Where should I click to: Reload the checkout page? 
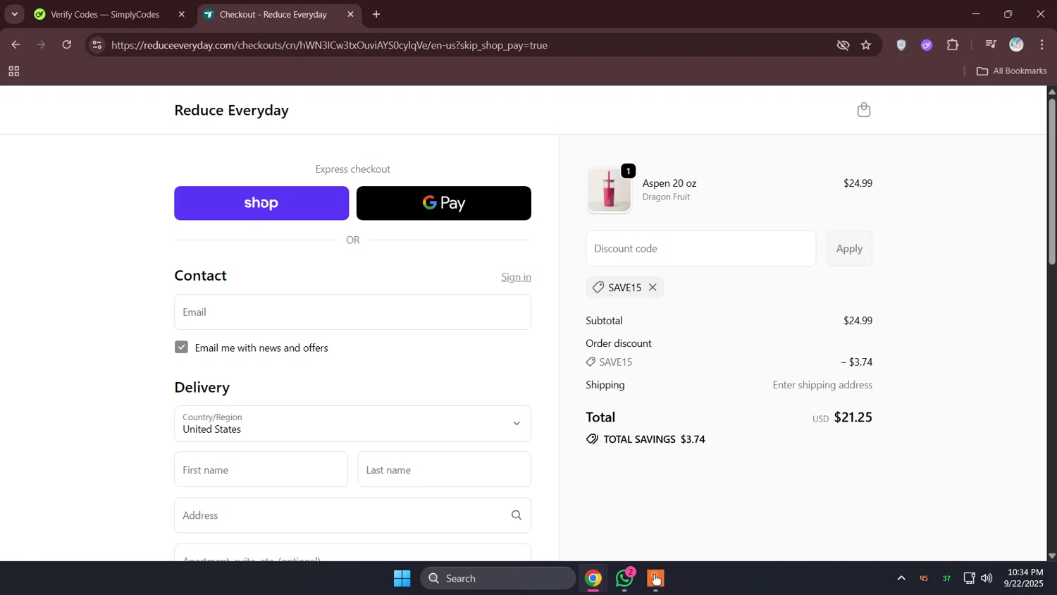point(67,44)
